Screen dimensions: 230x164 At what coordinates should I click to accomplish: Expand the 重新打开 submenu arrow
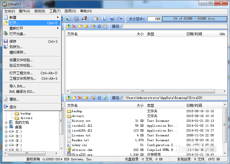(58, 28)
